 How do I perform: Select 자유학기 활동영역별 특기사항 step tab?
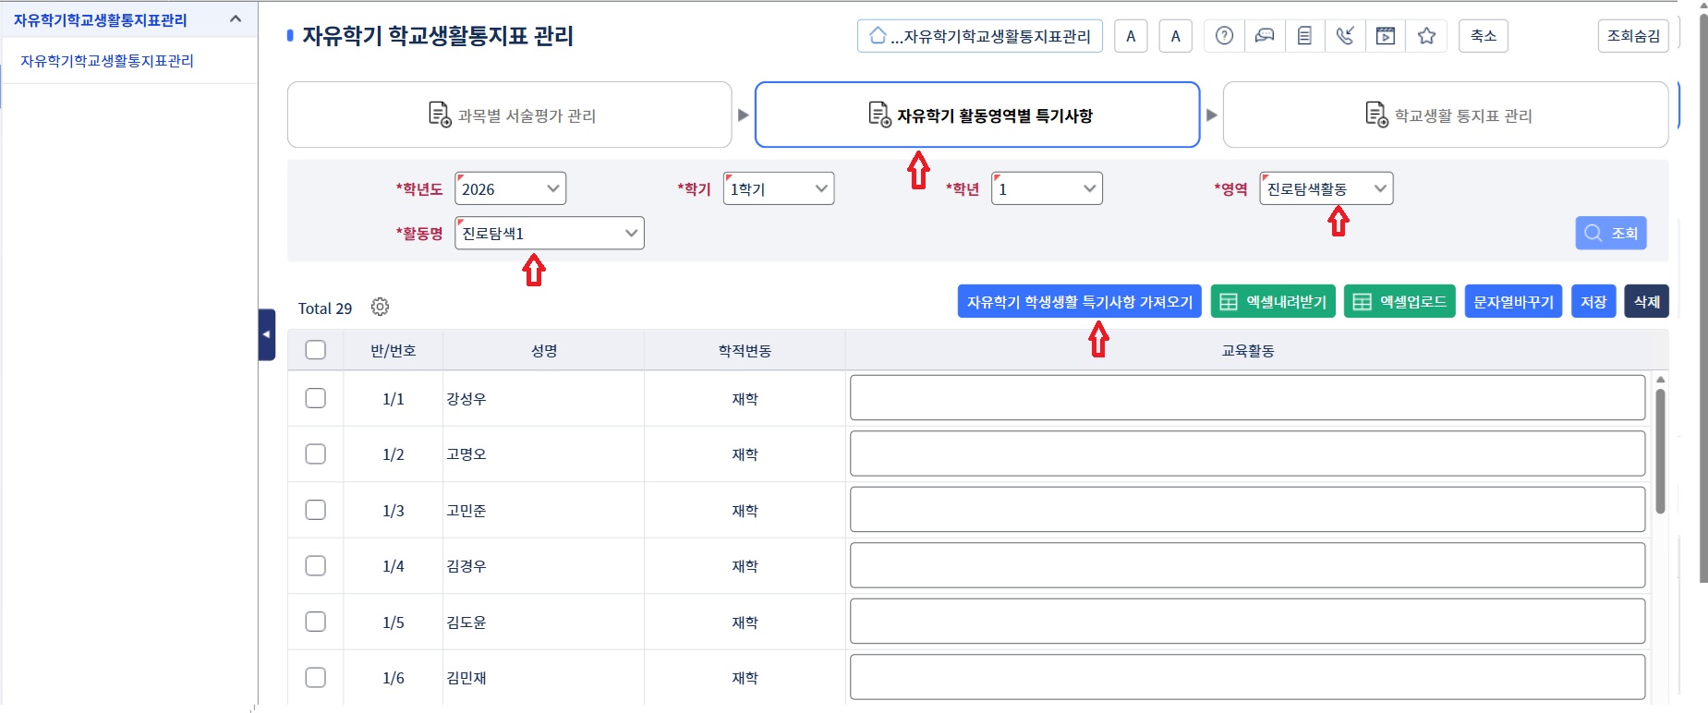977,115
